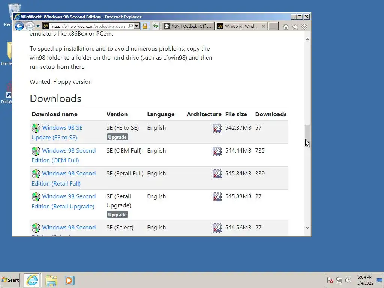The image size is (384, 288).
Task: Go back with the browser Back arrow
Action: (19, 26)
